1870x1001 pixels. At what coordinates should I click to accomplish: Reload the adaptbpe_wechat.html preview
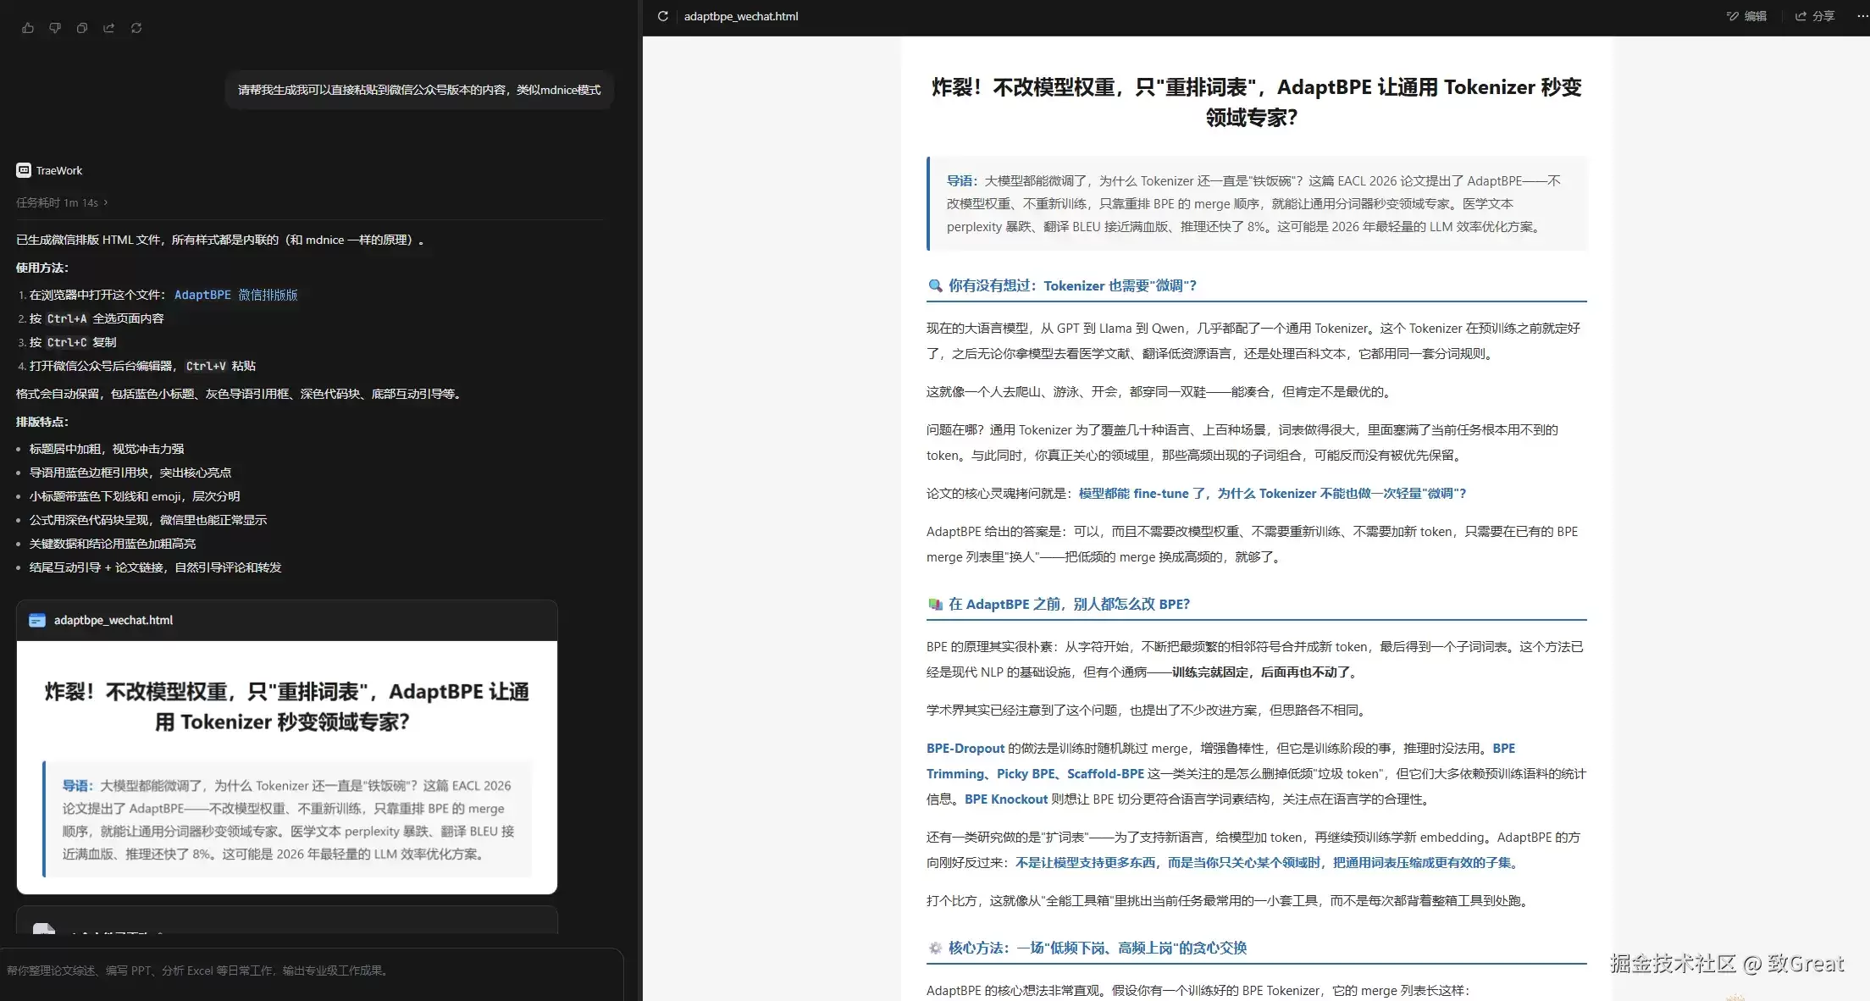(x=663, y=16)
